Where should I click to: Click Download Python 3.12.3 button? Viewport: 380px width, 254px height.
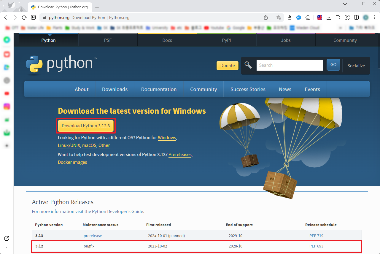pyautogui.click(x=86, y=126)
